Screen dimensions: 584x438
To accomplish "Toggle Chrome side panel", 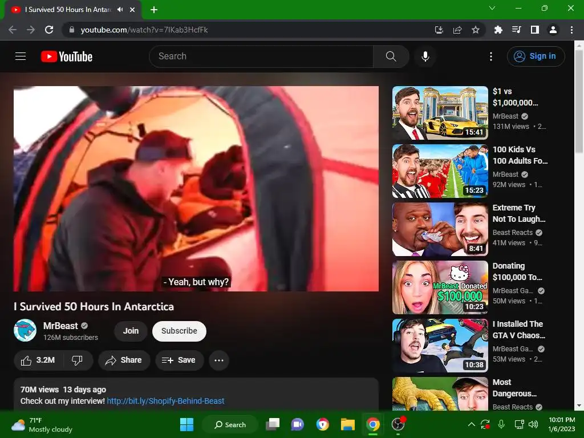I will (x=535, y=30).
